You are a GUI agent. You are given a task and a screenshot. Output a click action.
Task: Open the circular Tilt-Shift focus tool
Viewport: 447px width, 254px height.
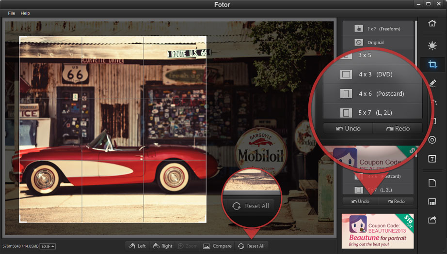pyautogui.click(x=432, y=140)
